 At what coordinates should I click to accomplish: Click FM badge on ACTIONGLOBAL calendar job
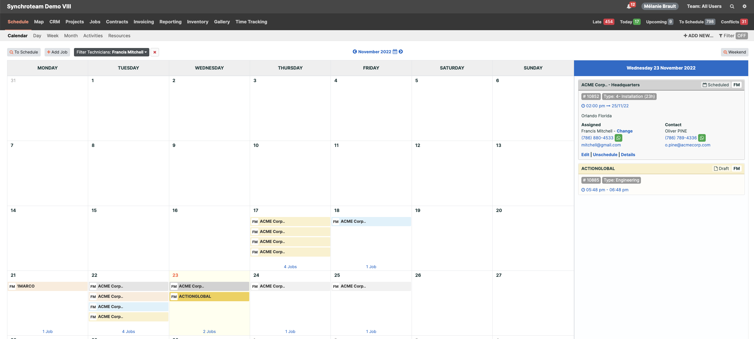(174, 296)
